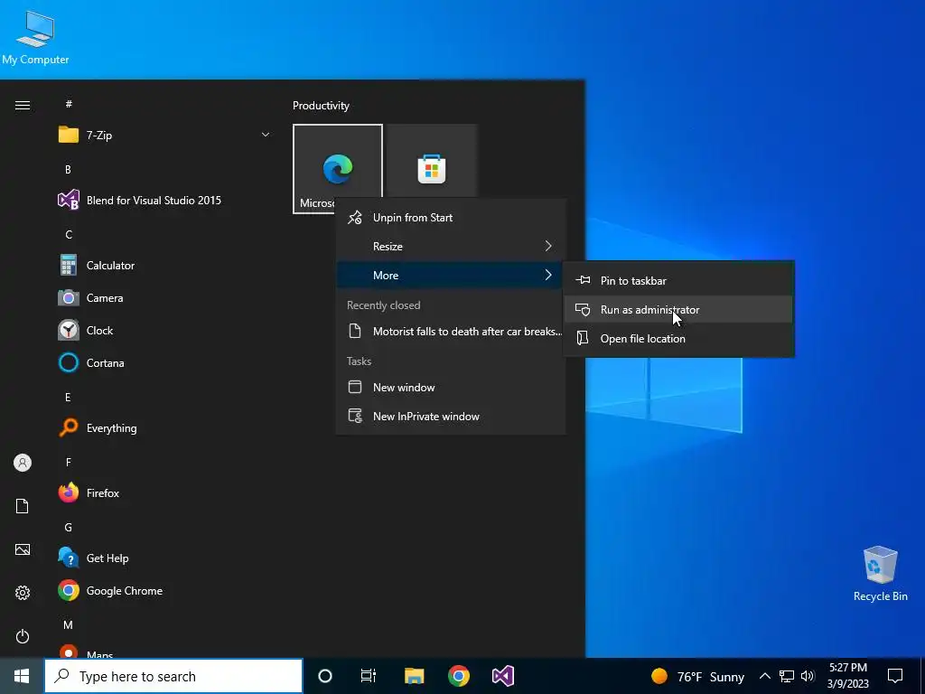Open Settings gear in Start sidebar
Viewport: 925px width, 694px height.
(23, 593)
